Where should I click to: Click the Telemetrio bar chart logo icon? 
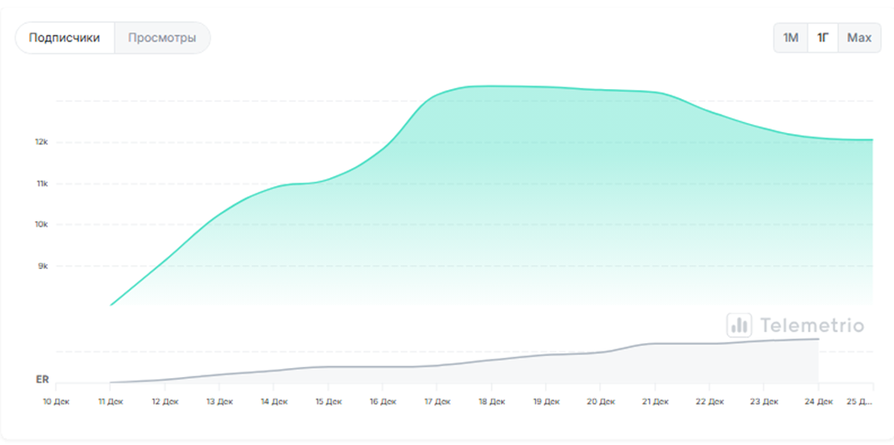click(739, 325)
